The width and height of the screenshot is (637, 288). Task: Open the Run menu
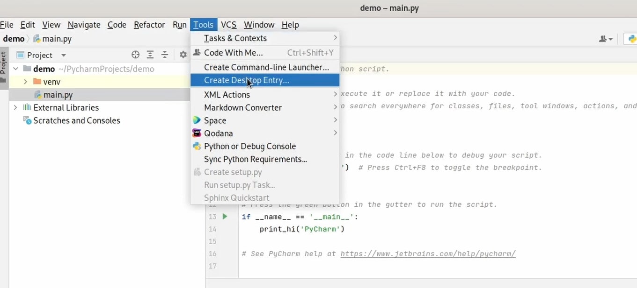(x=179, y=25)
